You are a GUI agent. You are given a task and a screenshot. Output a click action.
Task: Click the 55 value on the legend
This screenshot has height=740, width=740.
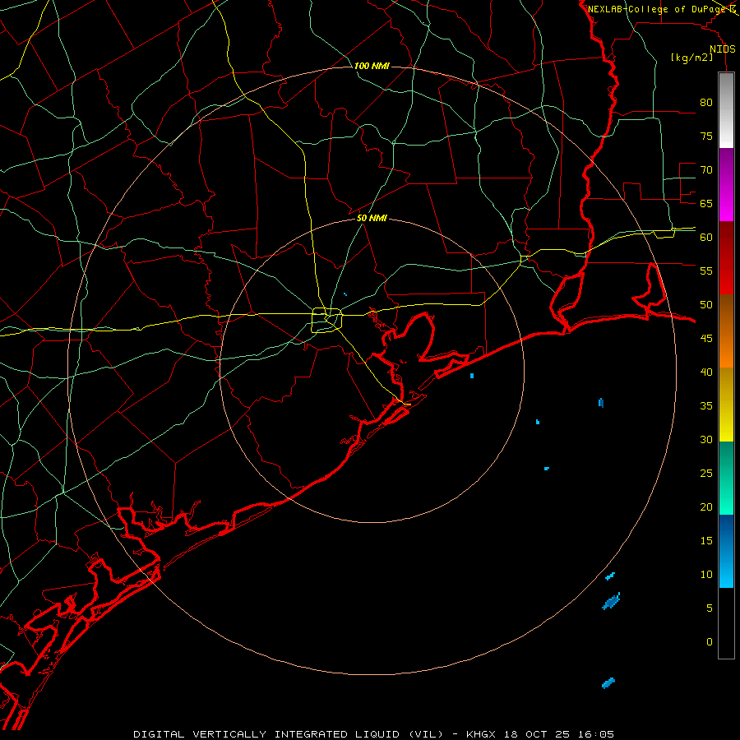[x=706, y=271]
